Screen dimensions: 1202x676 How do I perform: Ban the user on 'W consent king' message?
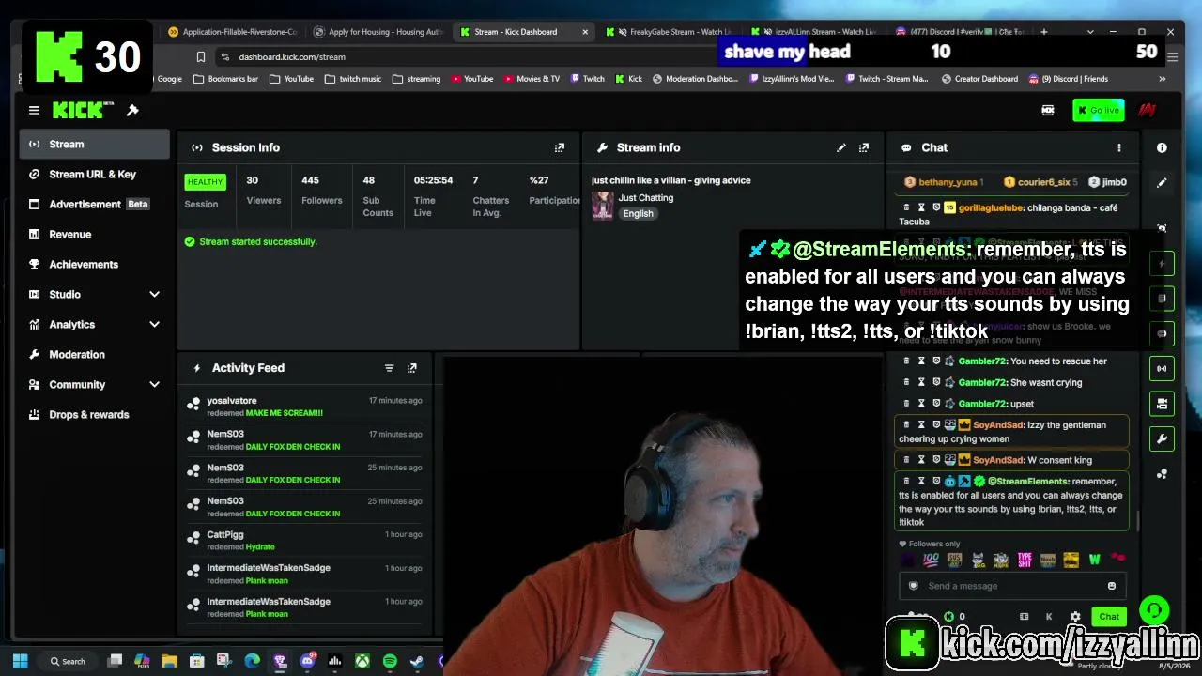click(x=936, y=460)
